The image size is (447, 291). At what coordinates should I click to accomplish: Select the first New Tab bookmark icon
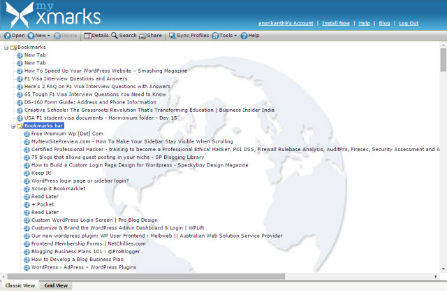(20, 55)
